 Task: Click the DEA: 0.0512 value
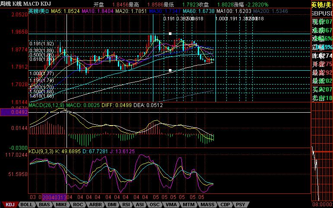(x=148, y=105)
